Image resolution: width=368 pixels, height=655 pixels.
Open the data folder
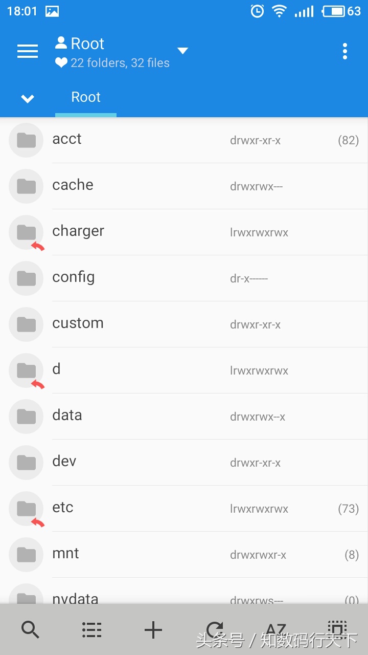(x=67, y=416)
